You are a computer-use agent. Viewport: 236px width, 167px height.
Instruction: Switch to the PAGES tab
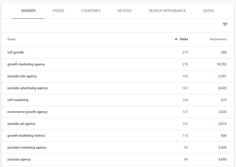[x=58, y=10]
